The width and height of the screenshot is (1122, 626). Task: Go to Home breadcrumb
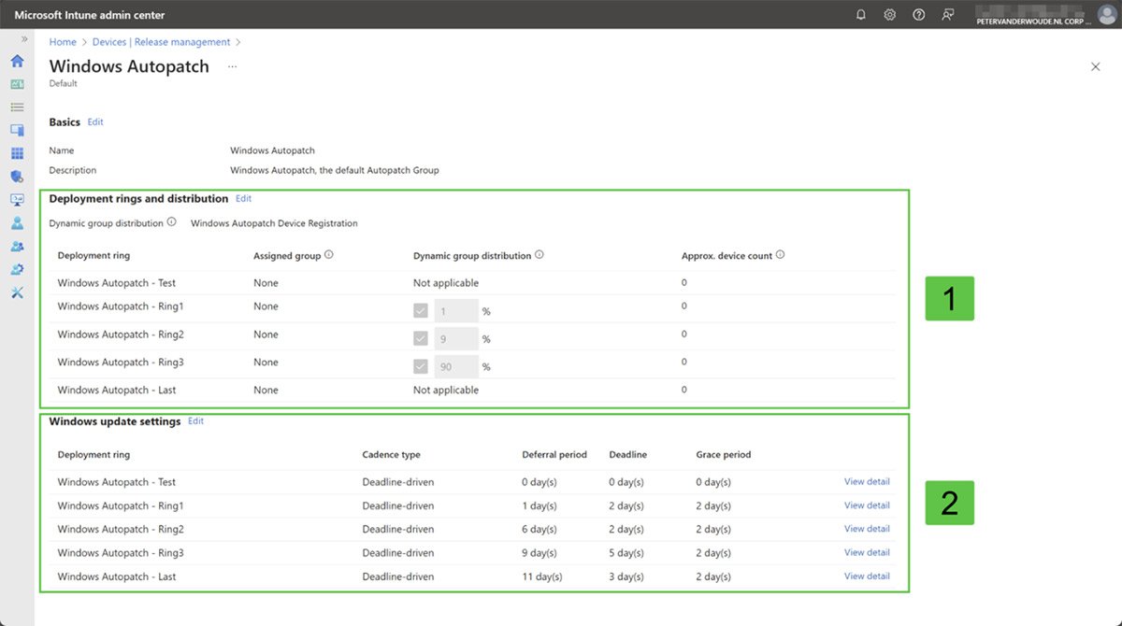coord(63,42)
